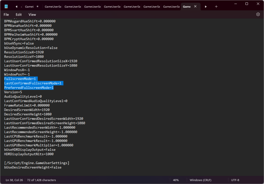264x184 pixels.
Task: Open the View menu
Action: (32, 15)
